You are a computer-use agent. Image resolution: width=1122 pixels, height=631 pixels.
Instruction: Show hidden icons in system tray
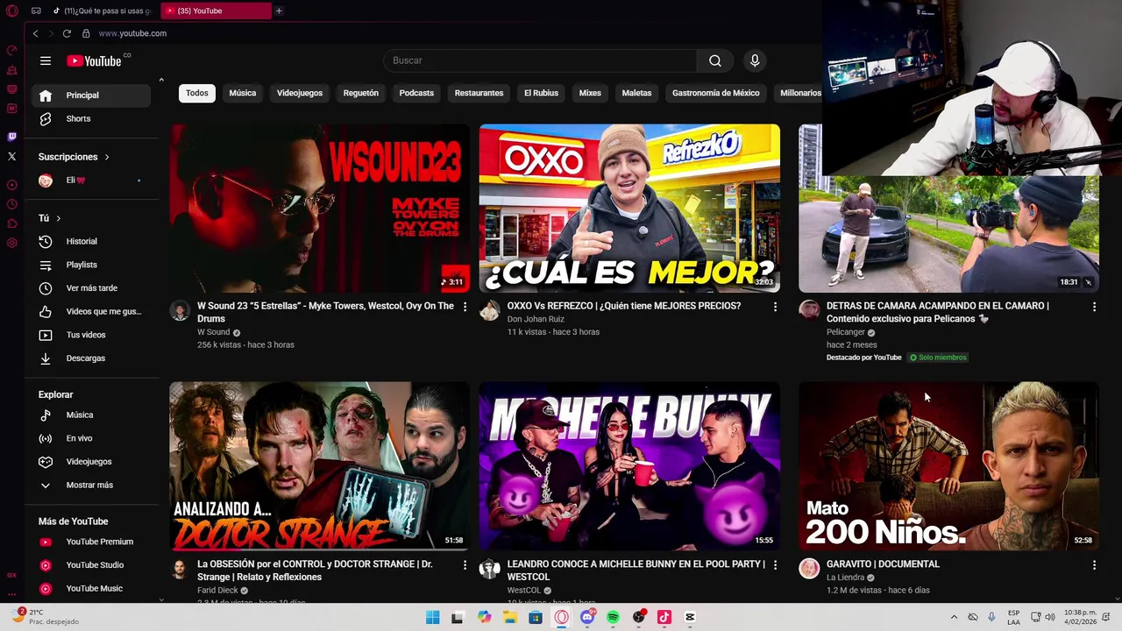(954, 617)
